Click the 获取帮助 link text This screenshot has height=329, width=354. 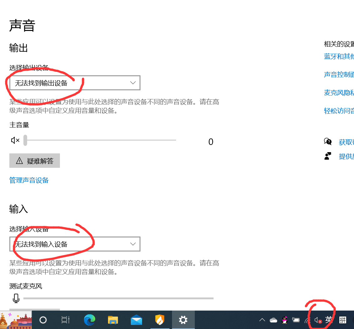[x=346, y=142]
